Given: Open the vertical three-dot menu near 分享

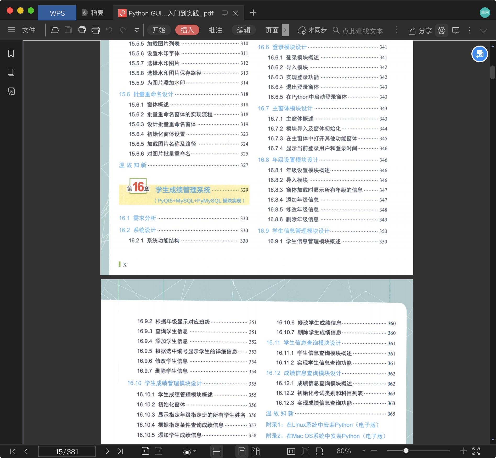Looking at the screenshot, I should (x=470, y=30).
